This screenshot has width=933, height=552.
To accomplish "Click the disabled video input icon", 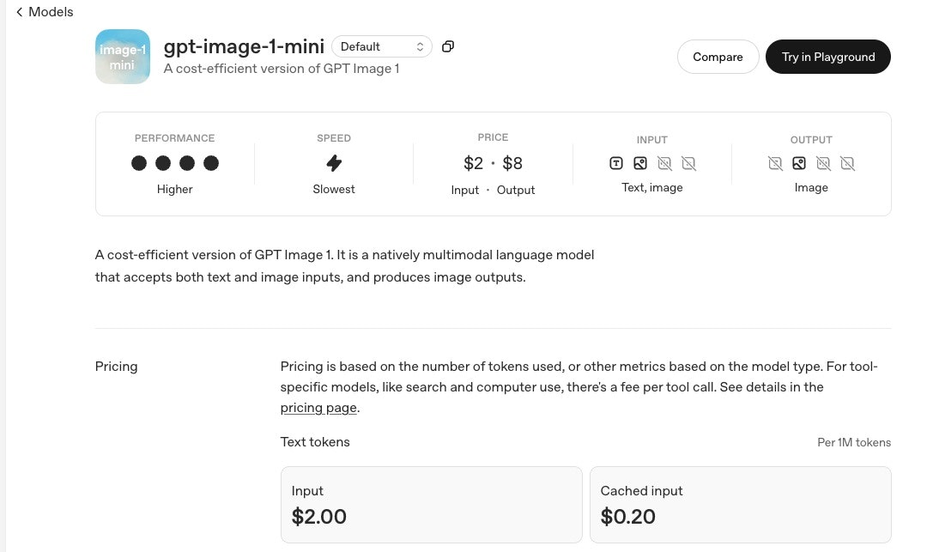I will [x=688, y=163].
